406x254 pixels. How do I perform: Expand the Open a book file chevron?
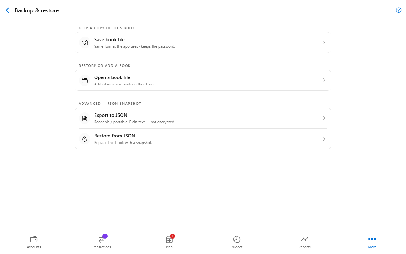pos(324,80)
